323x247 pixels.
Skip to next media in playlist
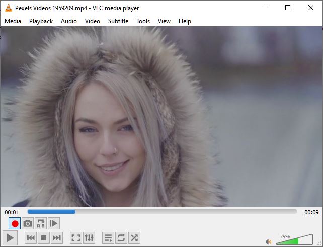point(57,238)
